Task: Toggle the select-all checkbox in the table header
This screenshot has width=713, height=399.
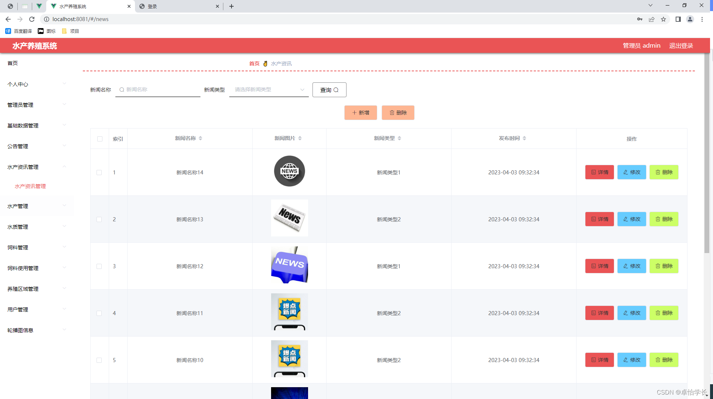Action: point(100,139)
